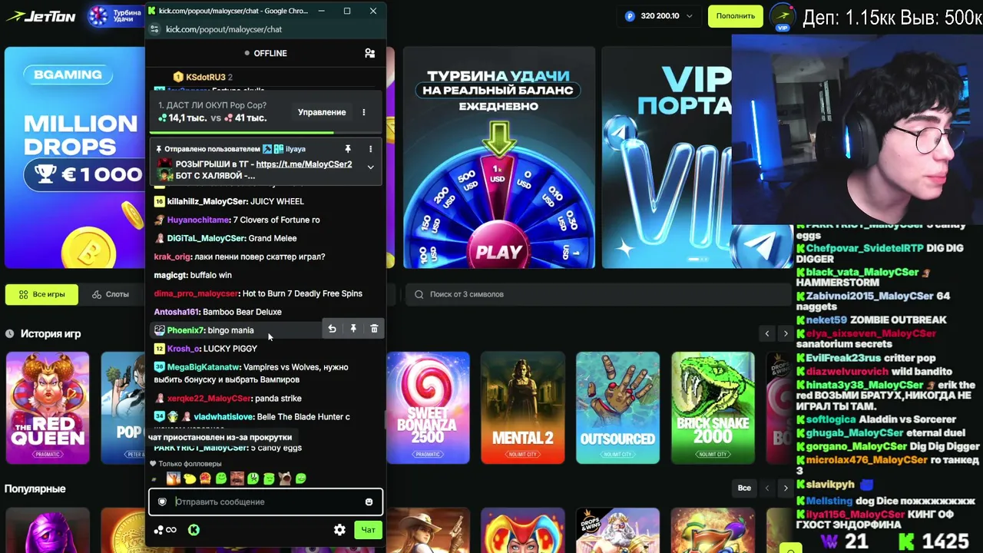
Task: Click the site info icon in the address bar
Action: pos(154,29)
